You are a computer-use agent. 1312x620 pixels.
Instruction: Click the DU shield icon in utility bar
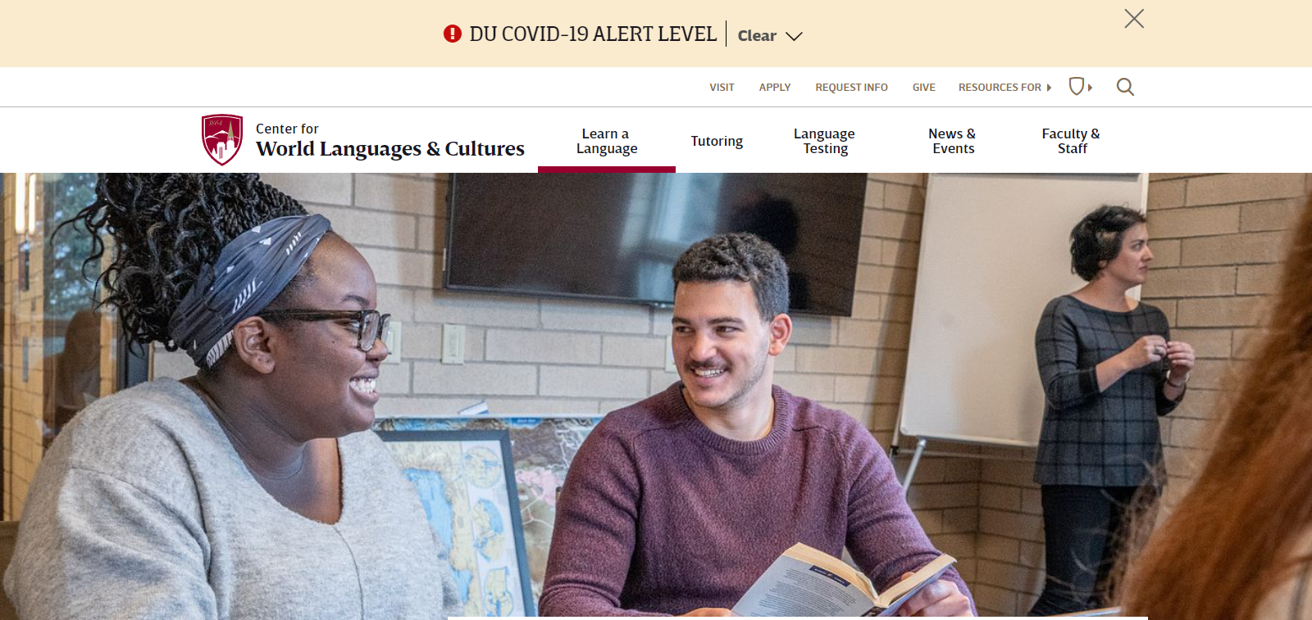point(1077,86)
